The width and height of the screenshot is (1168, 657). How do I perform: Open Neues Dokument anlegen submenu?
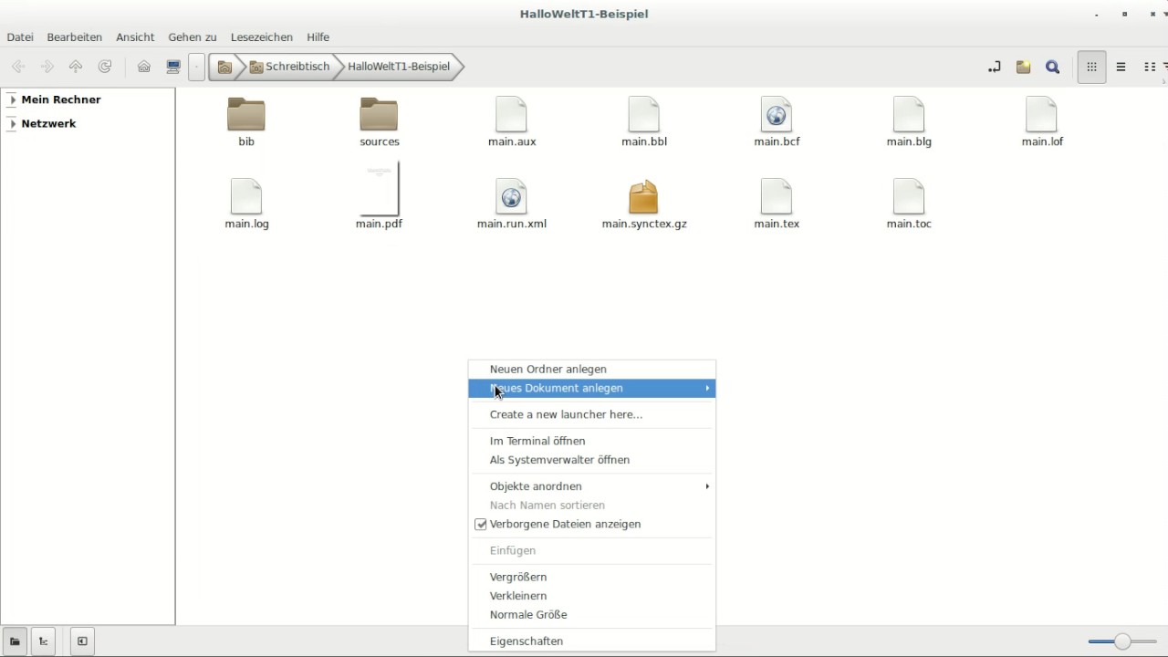click(591, 389)
